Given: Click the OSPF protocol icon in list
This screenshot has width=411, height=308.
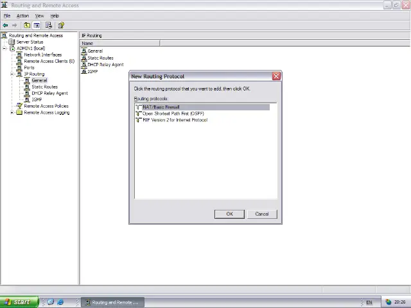Looking at the screenshot, I should coord(139,114).
